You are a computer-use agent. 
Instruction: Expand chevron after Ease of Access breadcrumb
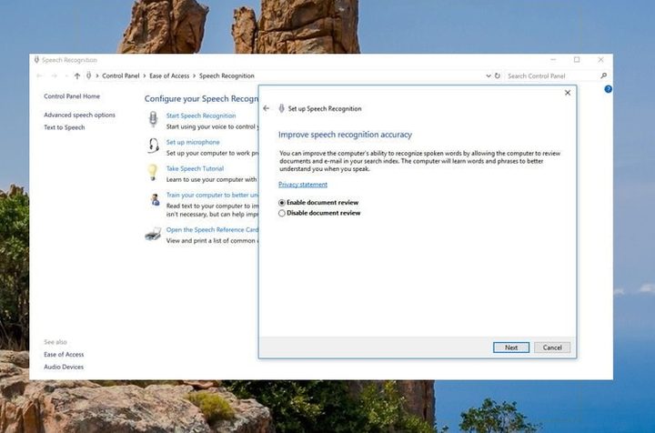[195, 76]
